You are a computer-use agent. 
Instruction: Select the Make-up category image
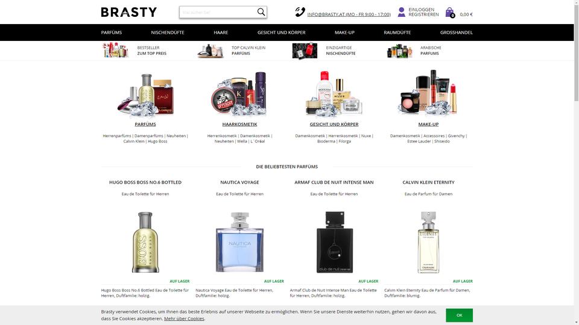pyautogui.click(x=428, y=93)
